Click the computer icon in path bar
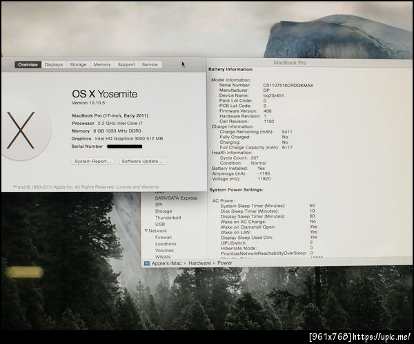 point(147,263)
